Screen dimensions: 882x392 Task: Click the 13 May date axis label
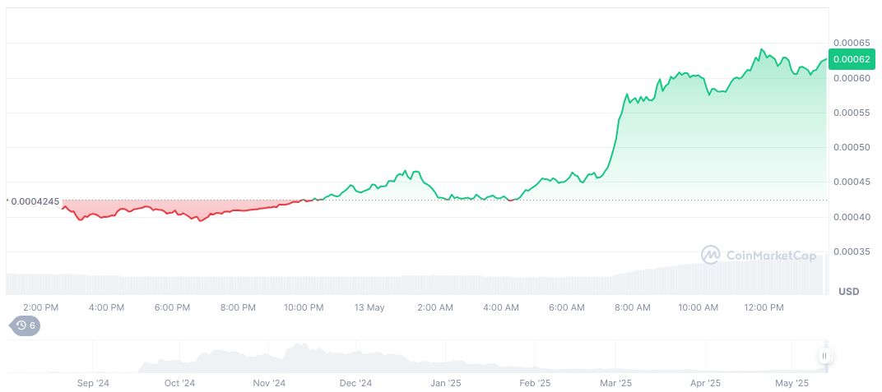point(369,307)
